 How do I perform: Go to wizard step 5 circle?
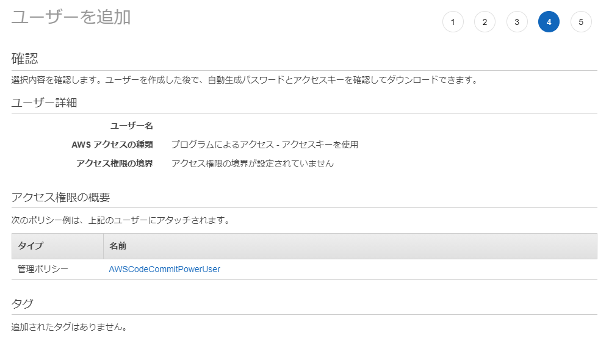[x=581, y=22]
